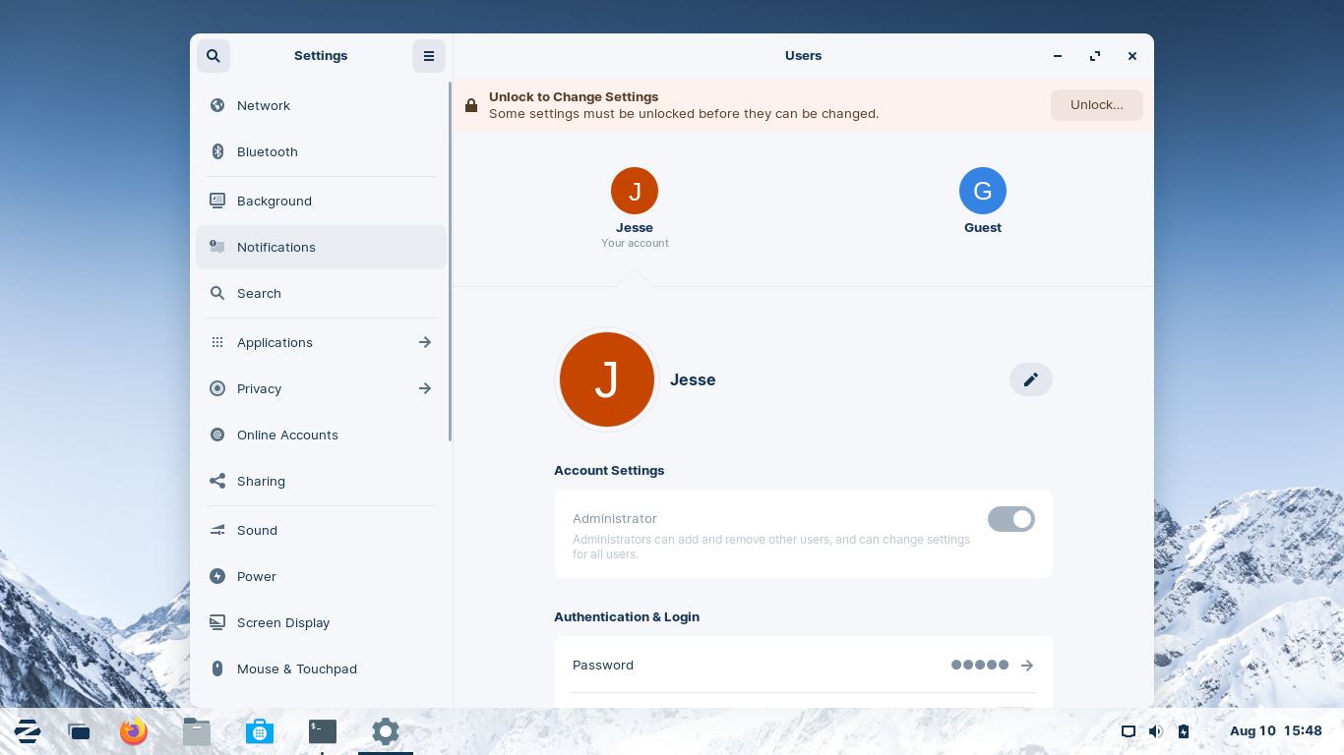Launch the Terminal from taskbar
This screenshot has width=1344, height=755.
pos(323,731)
